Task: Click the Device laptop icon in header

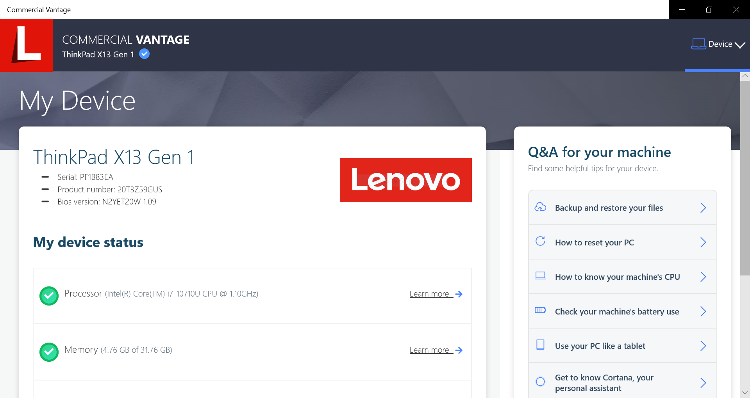Action: 699,44
